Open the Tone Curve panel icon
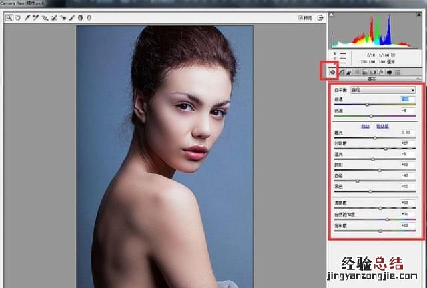This screenshot has width=427, height=288. tap(340, 71)
